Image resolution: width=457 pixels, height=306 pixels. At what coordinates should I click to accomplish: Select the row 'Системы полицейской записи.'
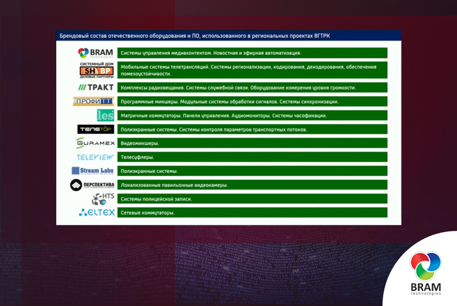[253, 199]
